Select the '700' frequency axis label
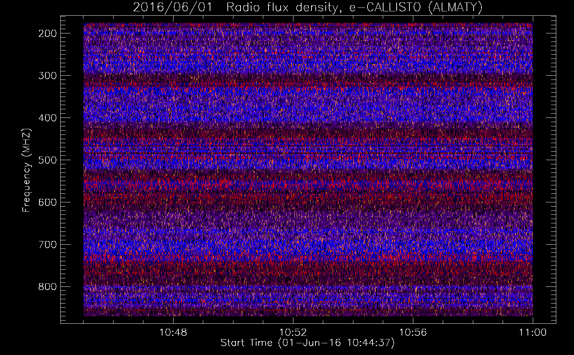The height and width of the screenshot is (355, 574). point(47,245)
